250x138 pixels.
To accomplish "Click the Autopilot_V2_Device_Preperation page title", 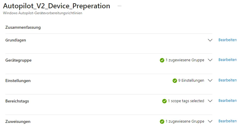I will tap(56, 6).
